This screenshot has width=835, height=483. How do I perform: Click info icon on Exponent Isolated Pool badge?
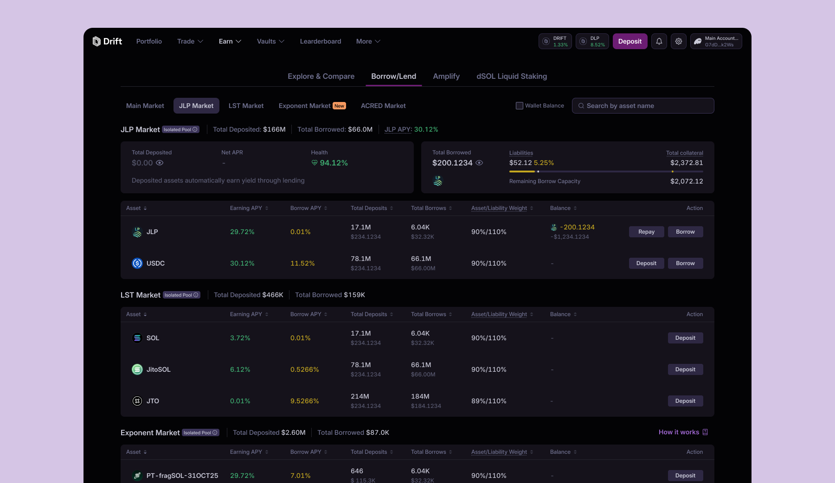[x=215, y=433]
